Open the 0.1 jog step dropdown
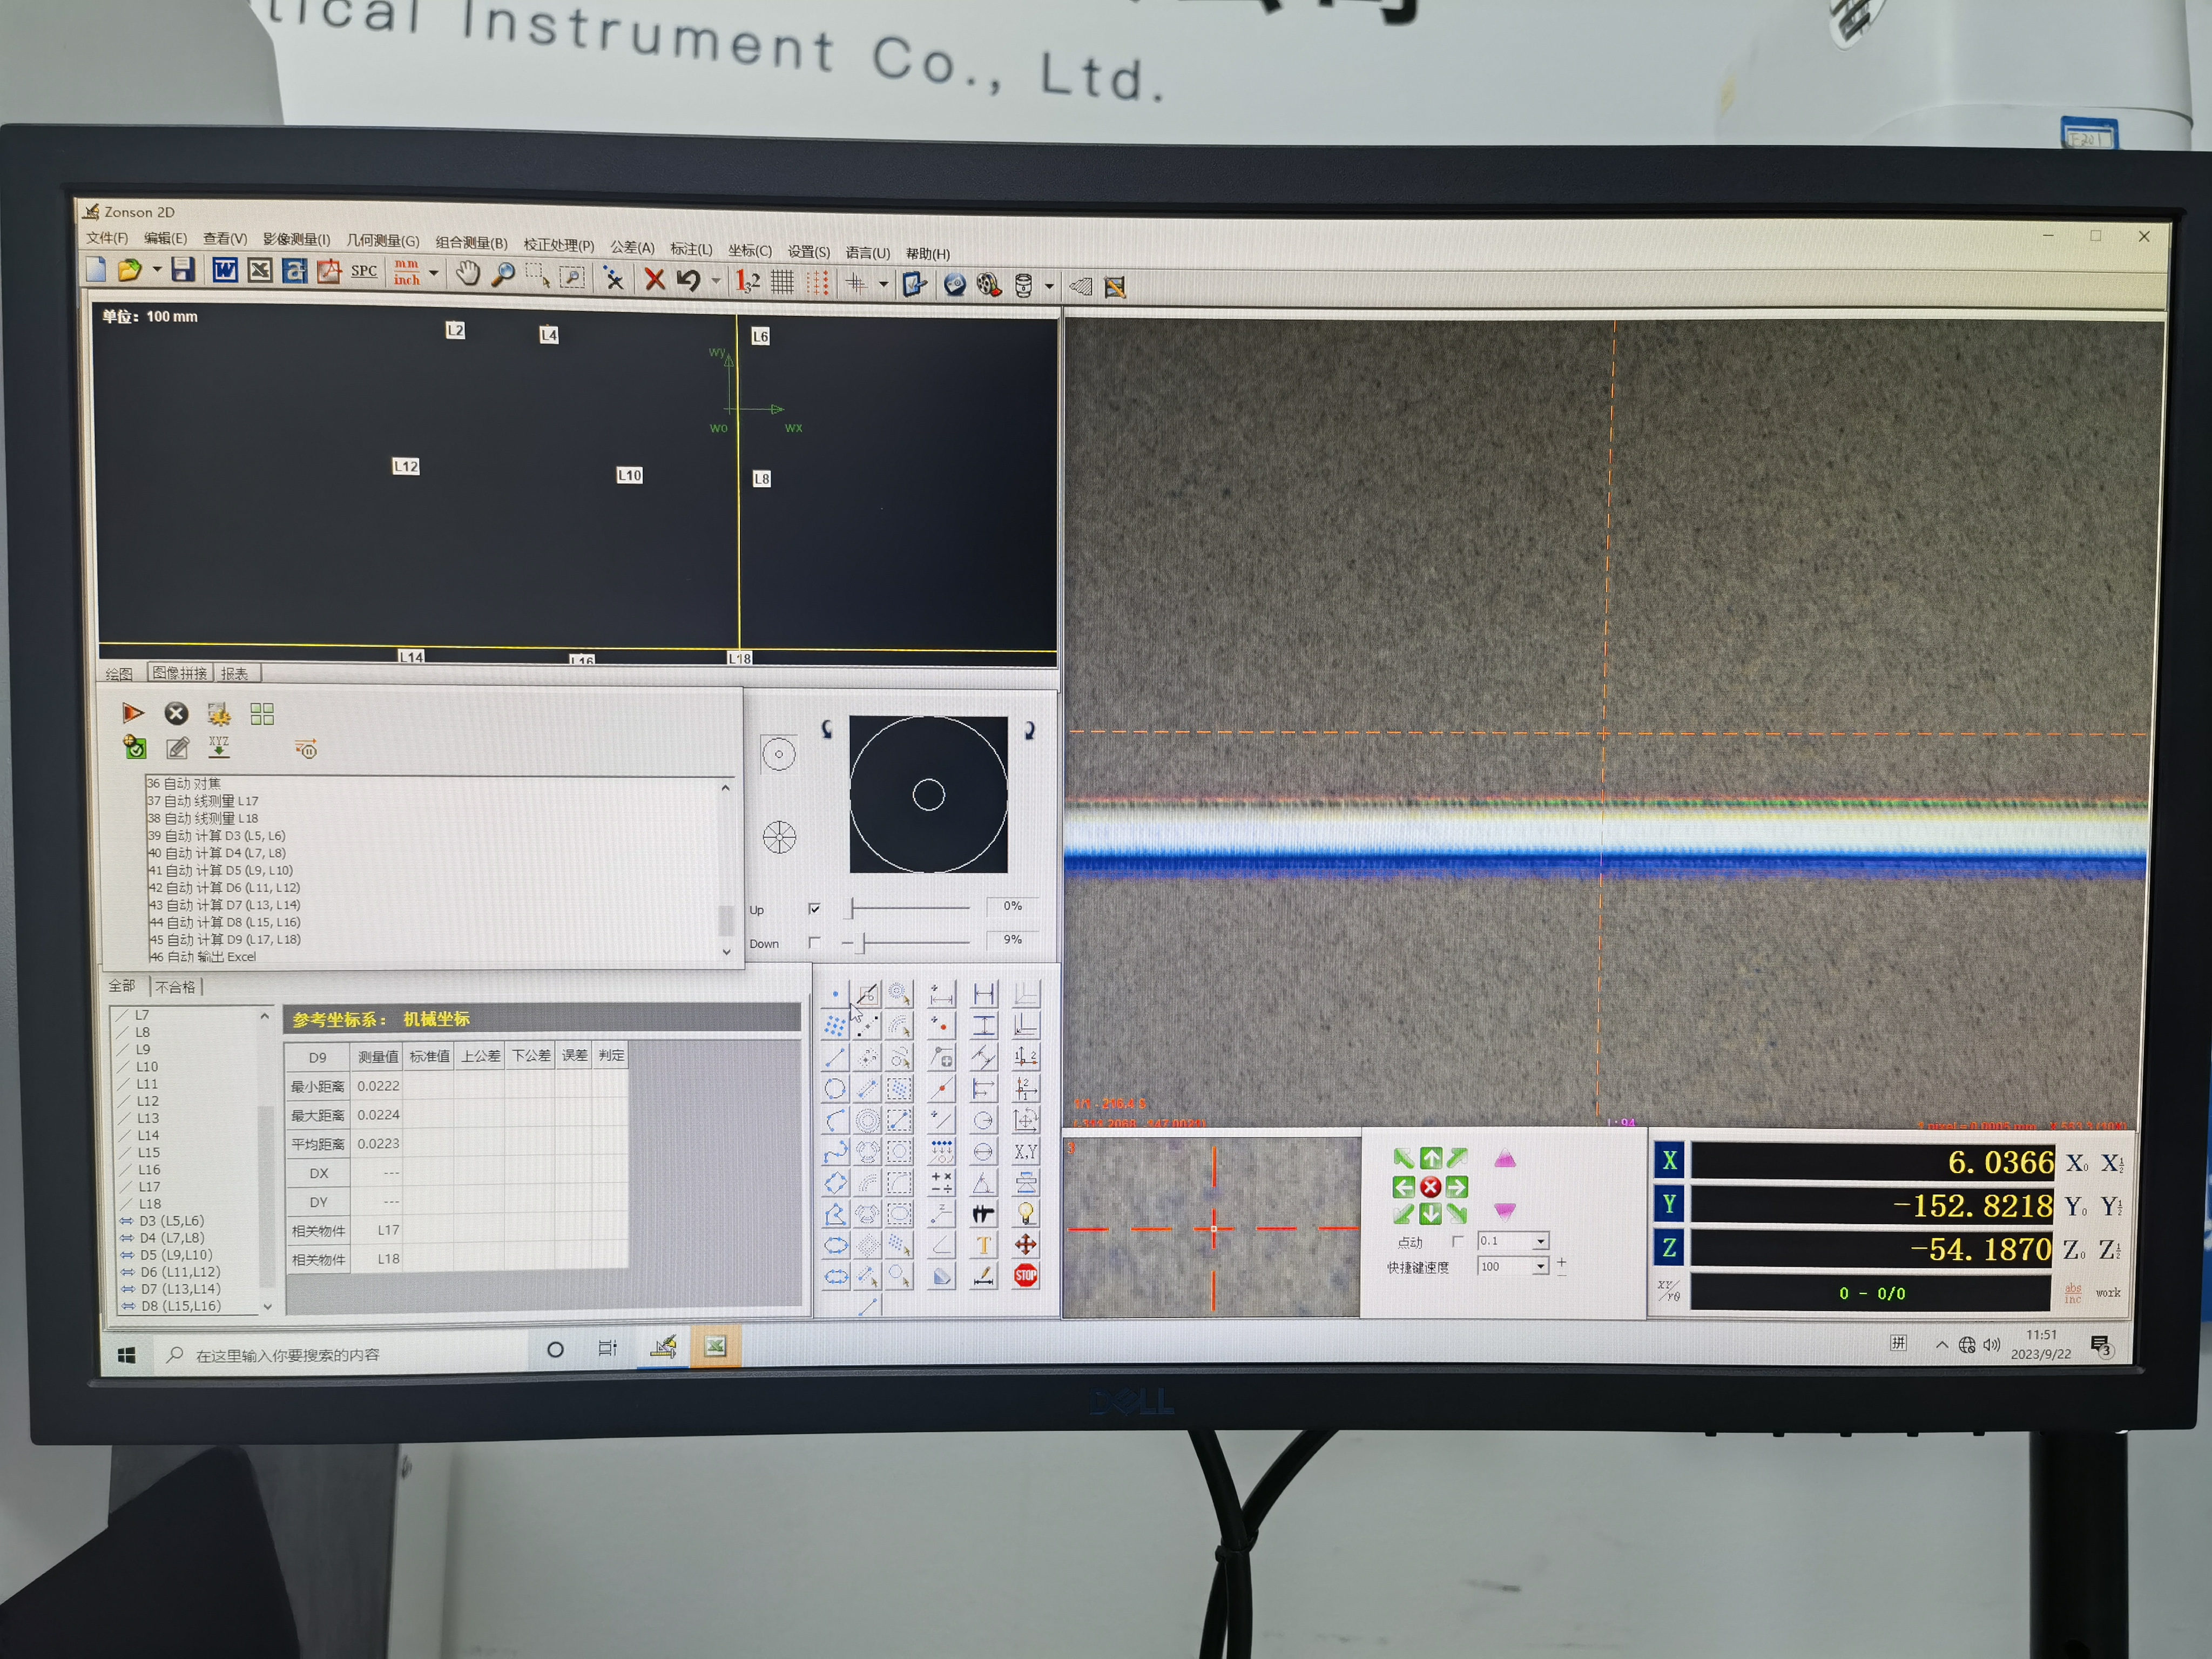Image resolution: width=2212 pixels, height=1659 pixels. point(1540,1241)
